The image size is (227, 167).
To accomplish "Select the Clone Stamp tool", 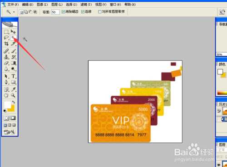I will tap(6, 57).
